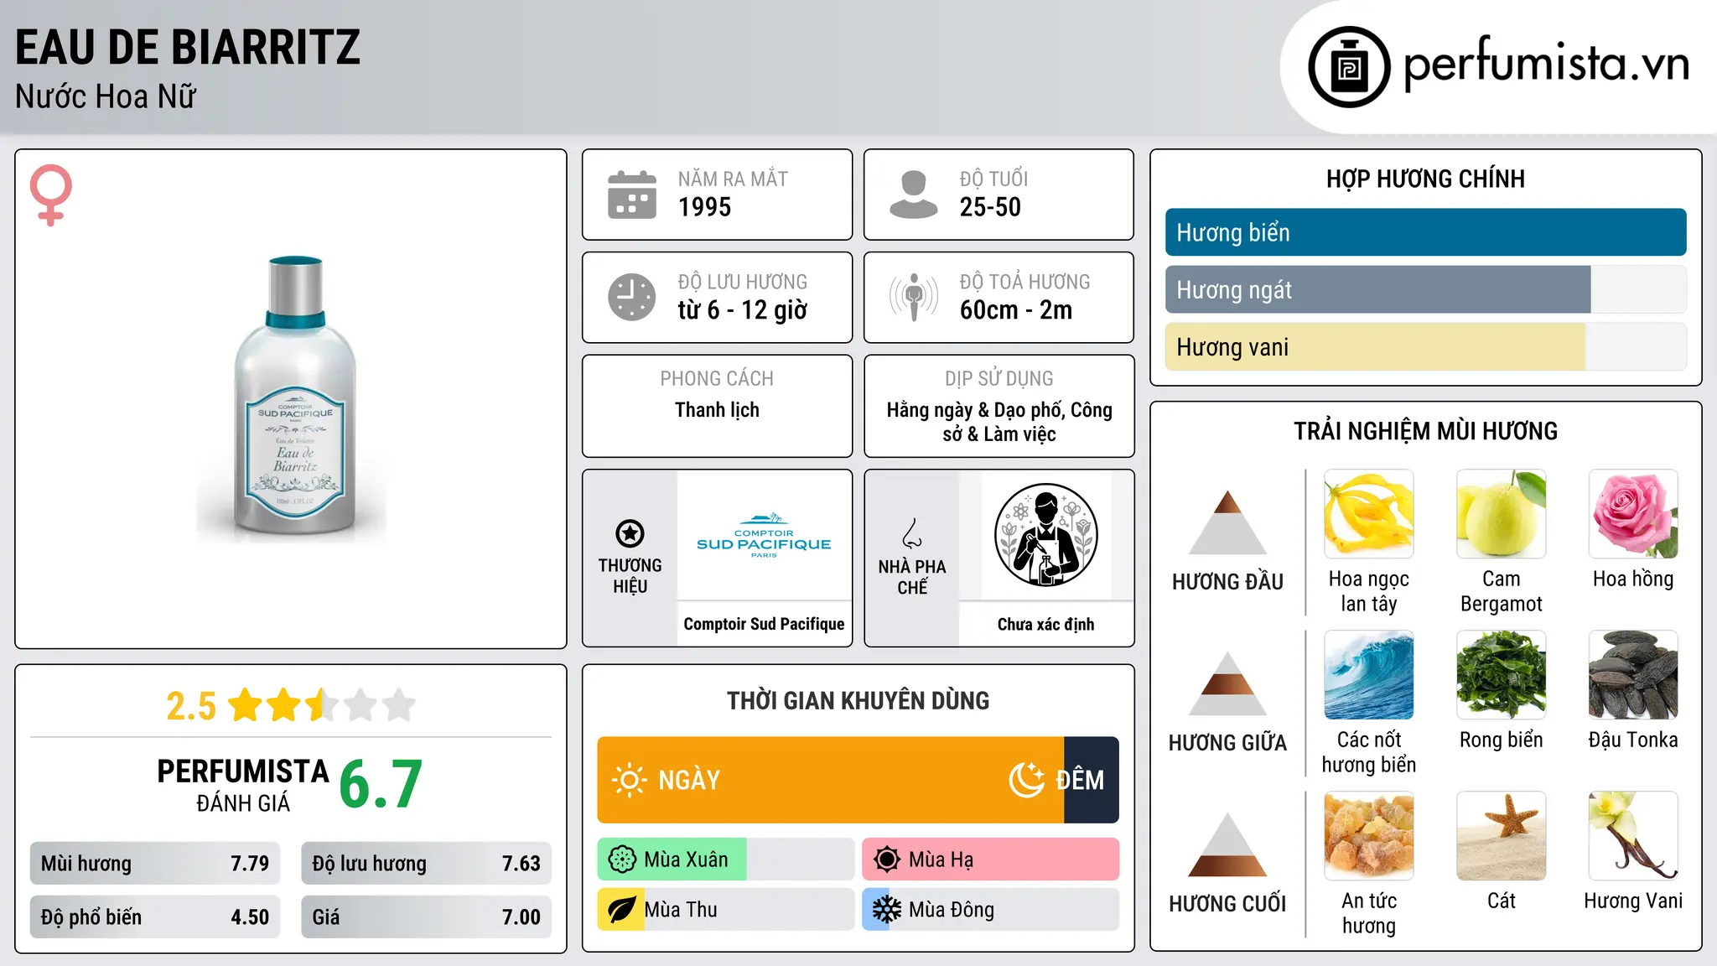
Task: Click the star badge icon above Thương hiệu
Action: tap(630, 533)
